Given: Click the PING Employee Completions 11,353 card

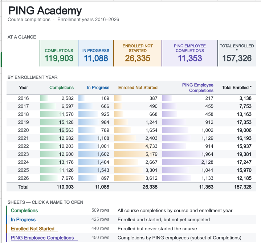Looking at the screenshot, I should coord(189,53).
